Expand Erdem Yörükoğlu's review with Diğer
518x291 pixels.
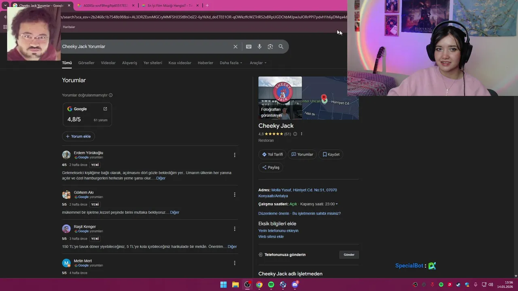[x=161, y=178]
